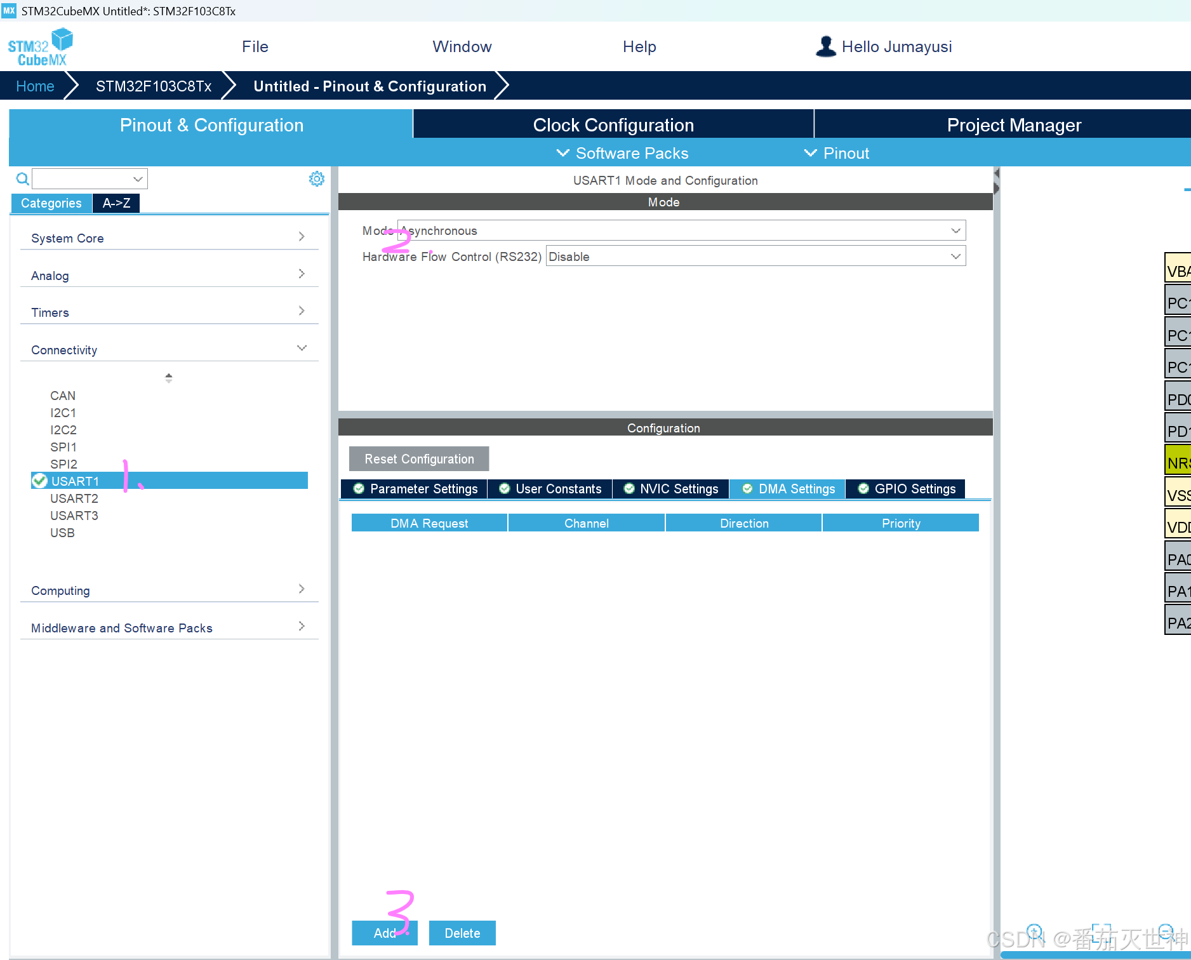Click the collapse arrows above the connectivity list

pyautogui.click(x=168, y=378)
